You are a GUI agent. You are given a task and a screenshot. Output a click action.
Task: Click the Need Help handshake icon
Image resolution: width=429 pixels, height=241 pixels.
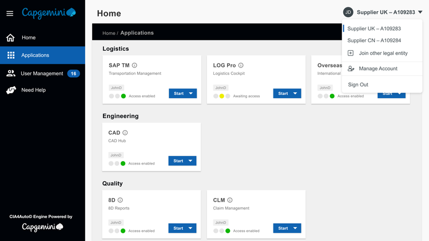(x=11, y=90)
